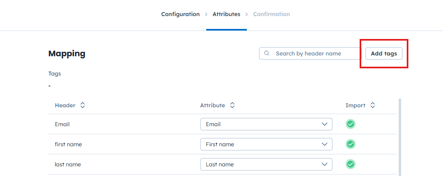Image resolution: width=443 pixels, height=176 pixels.
Task: Sort by Attribute column arrows
Action: 232,105
